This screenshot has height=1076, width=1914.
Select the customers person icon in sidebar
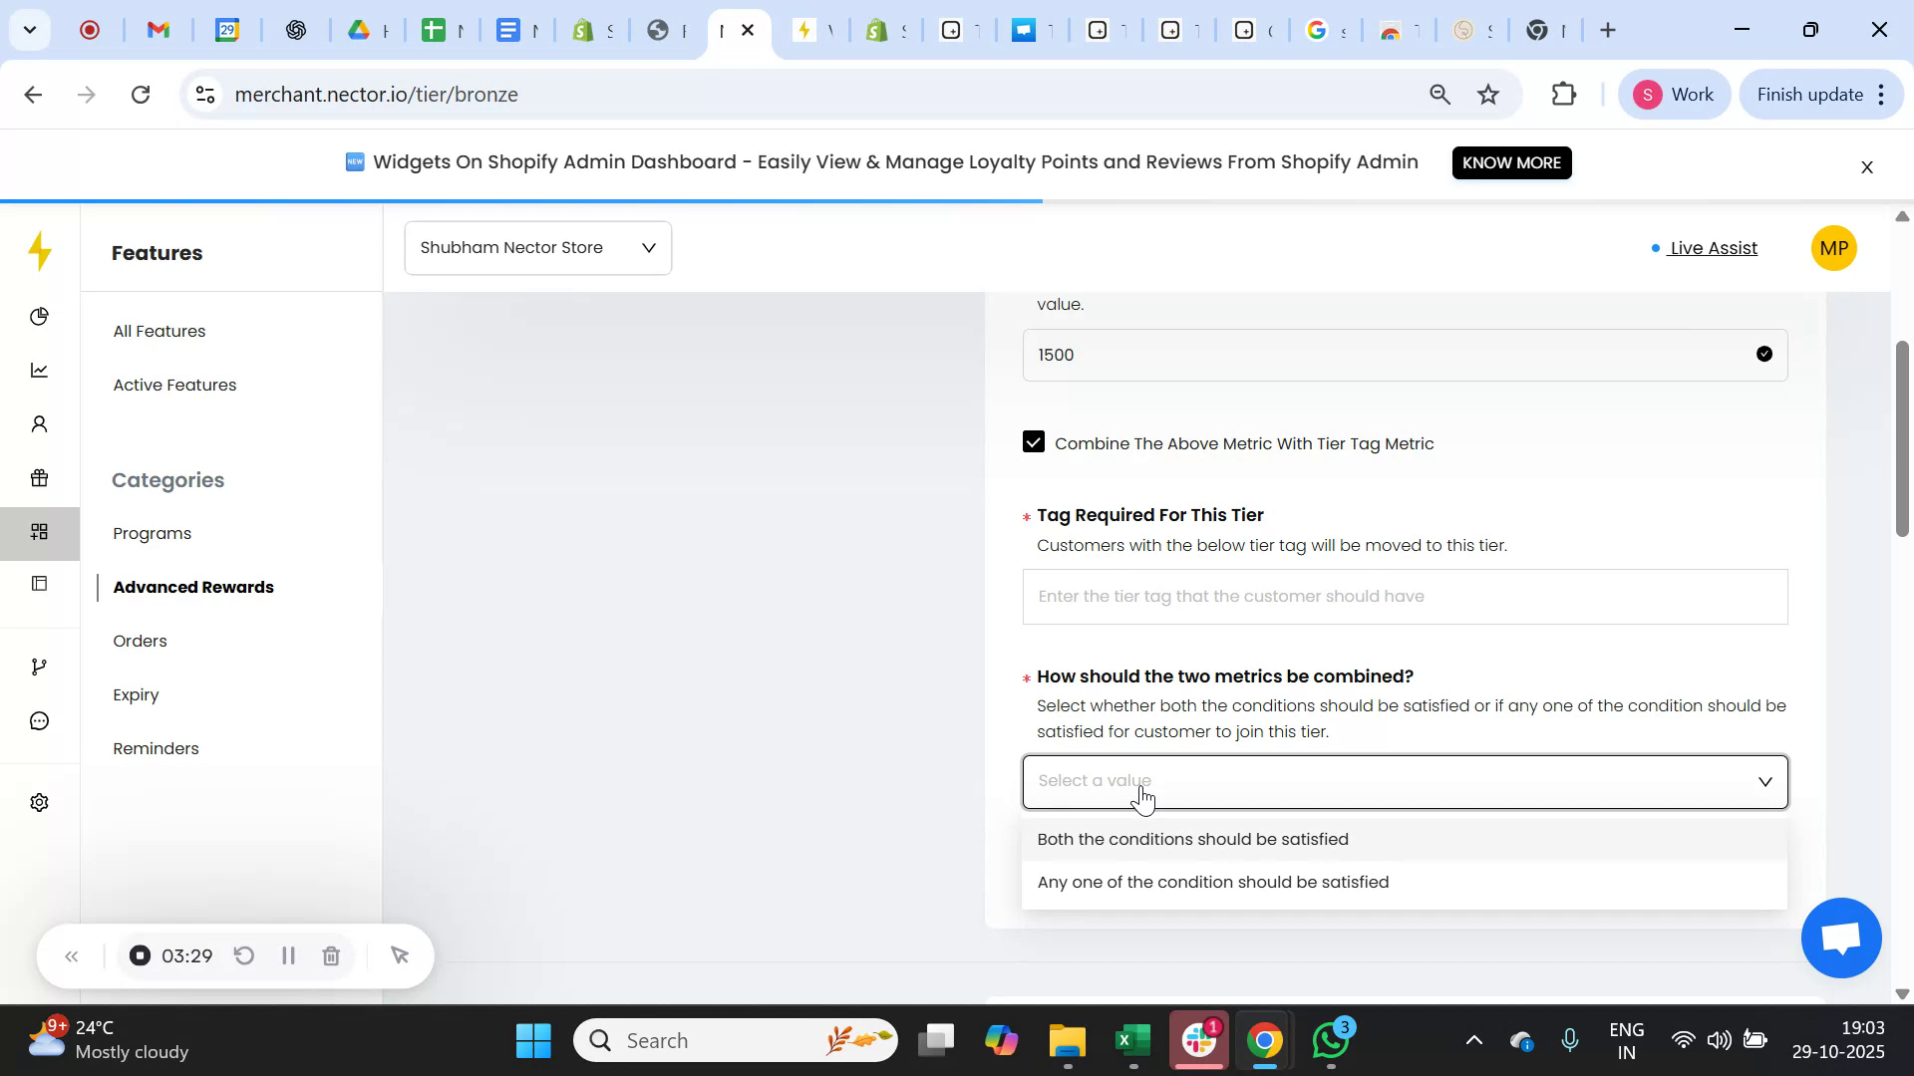tap(40, 423)
